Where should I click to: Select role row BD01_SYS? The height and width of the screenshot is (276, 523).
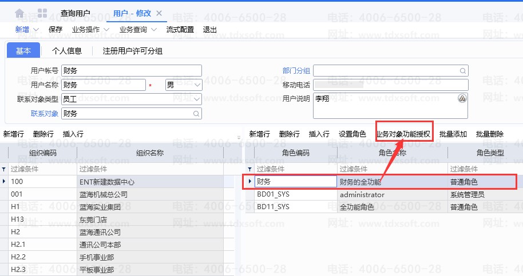click(x=384, y=194)
